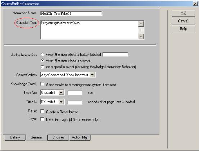Click scroll up arrow in Question Text box
This screenshot has width=199, height=151.
pyautogui.click(x=141, y=24)
